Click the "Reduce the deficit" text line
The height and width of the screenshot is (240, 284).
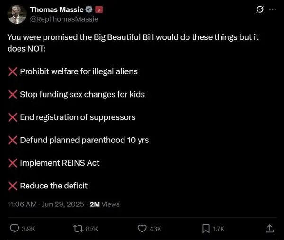(x=53, y=186)
